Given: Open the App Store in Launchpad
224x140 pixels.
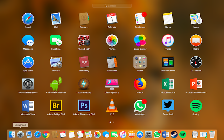Looking at the screenshot, I should pos(28,62).
